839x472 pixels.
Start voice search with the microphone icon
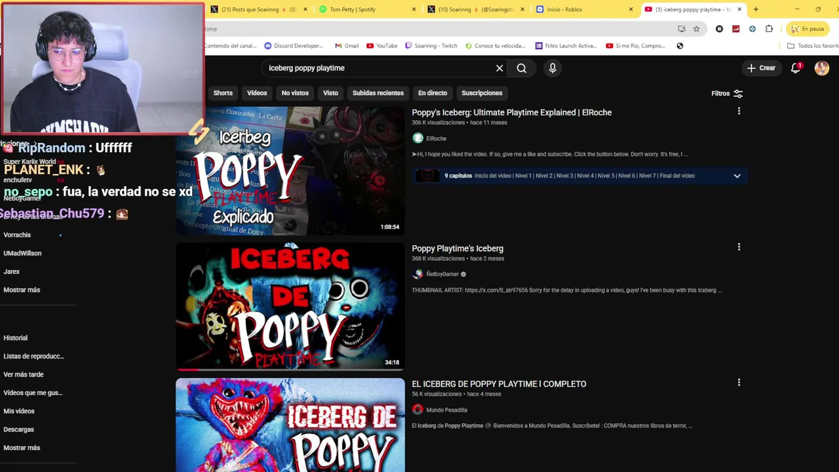click(x=553, y=68)
